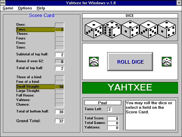The image size is (182, 137).
Task: Select the Ones score field
Action: tap(59, 25)
